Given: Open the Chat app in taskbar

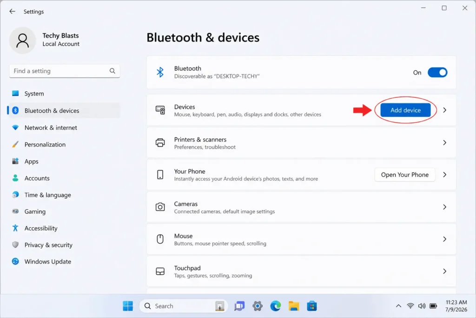Looking at the screenshot, I should (239, 306).
